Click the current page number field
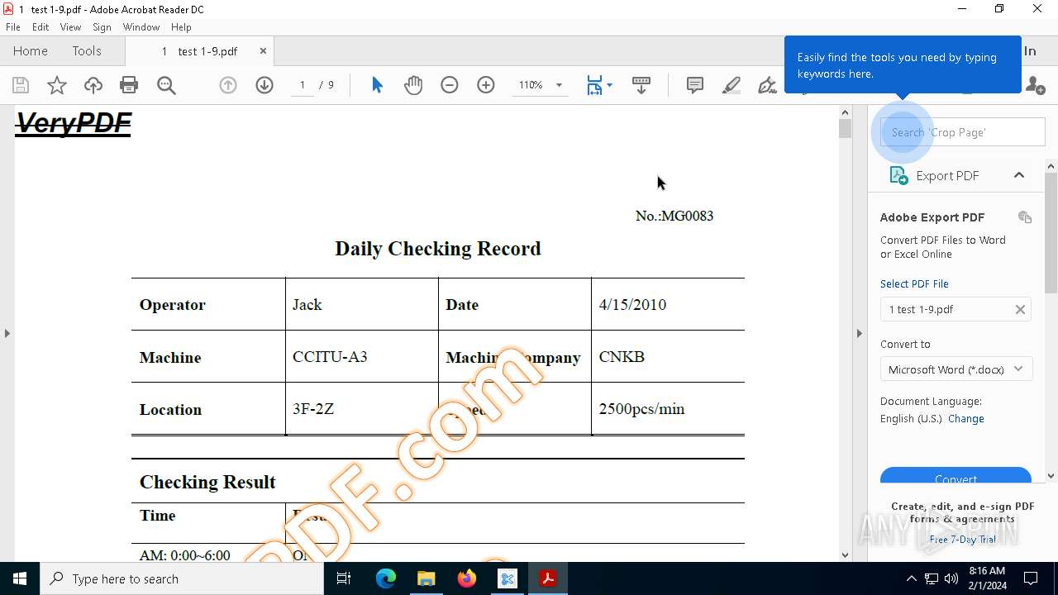 pyautogui.click(x=303, y=85)
